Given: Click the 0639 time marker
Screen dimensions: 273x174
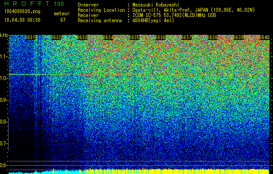Looking at the screenshot, I should click(238, 37).
